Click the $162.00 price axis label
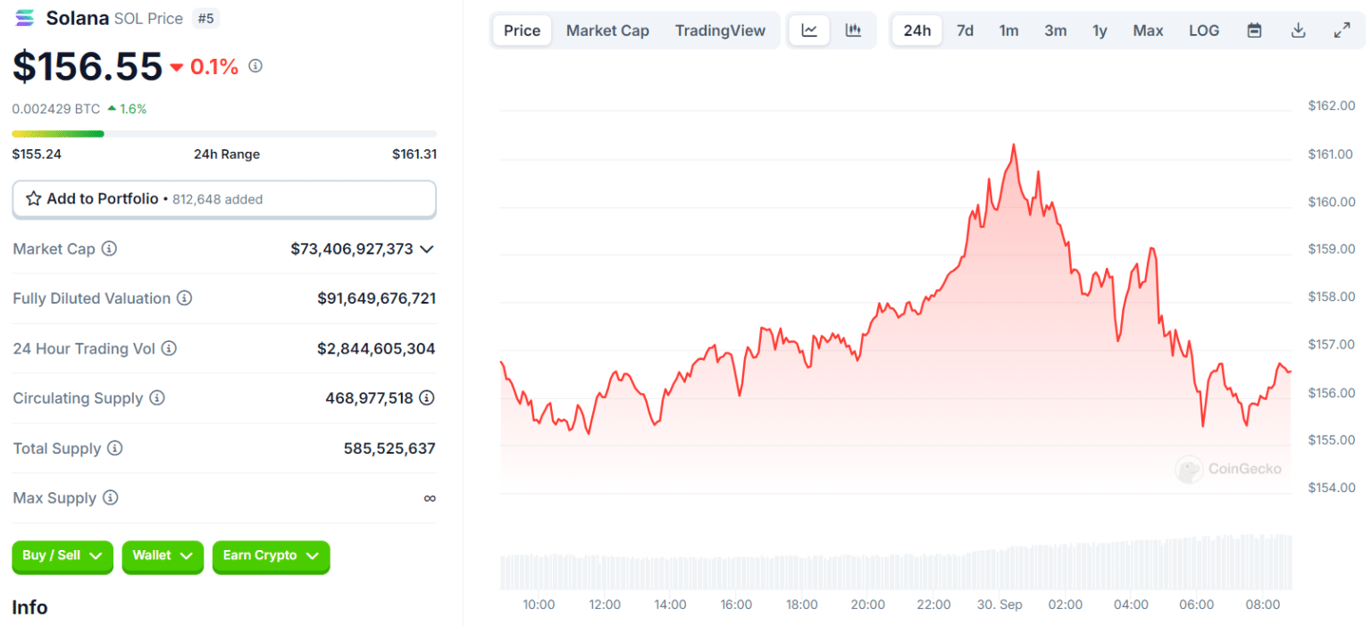1372x626 pixels. pos(1331,106)
